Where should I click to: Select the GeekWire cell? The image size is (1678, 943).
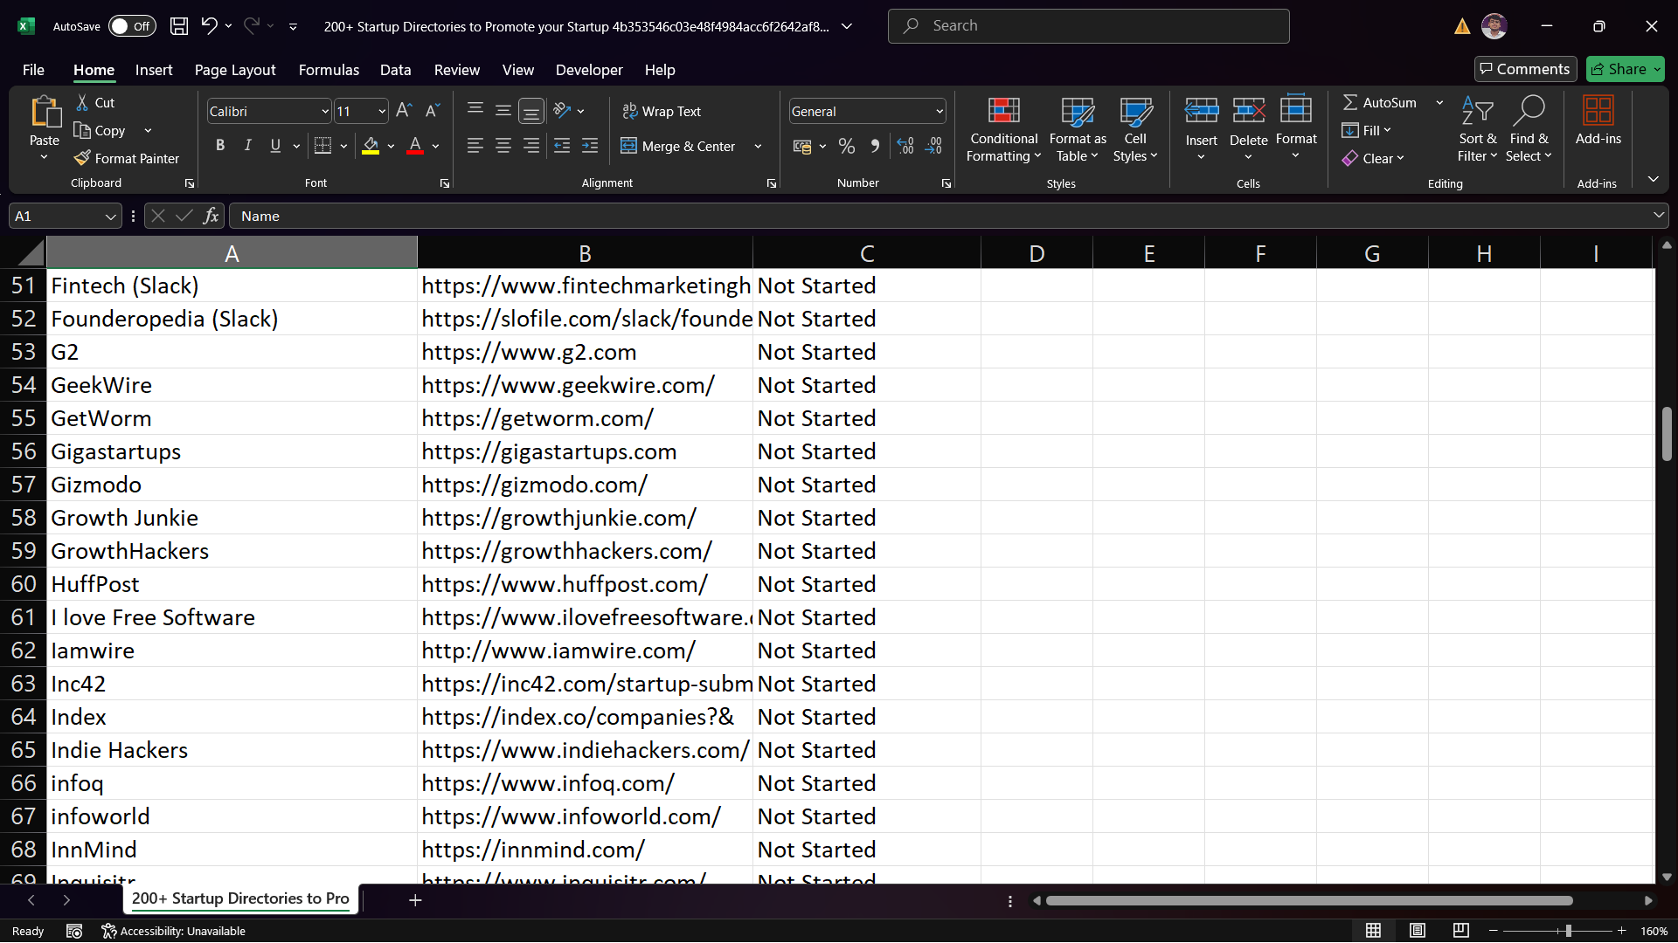click(x=232, y=385)
